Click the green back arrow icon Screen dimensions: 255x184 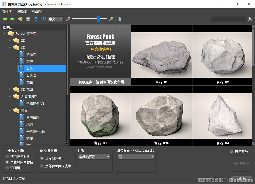coord(5,19)
